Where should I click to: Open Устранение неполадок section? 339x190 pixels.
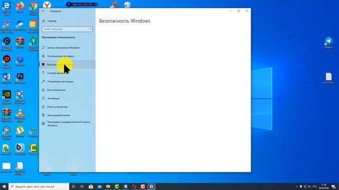point(67,81)
